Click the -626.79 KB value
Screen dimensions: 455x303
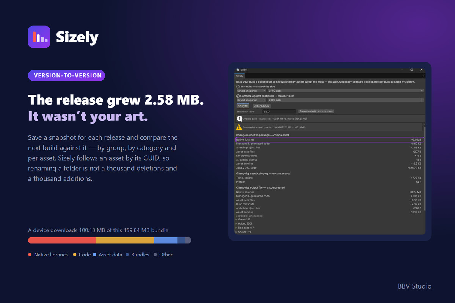(414, 168)
